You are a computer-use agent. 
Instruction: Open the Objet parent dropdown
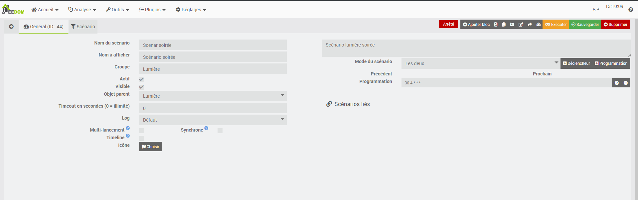pyautogui.click(x=213, y=96)
